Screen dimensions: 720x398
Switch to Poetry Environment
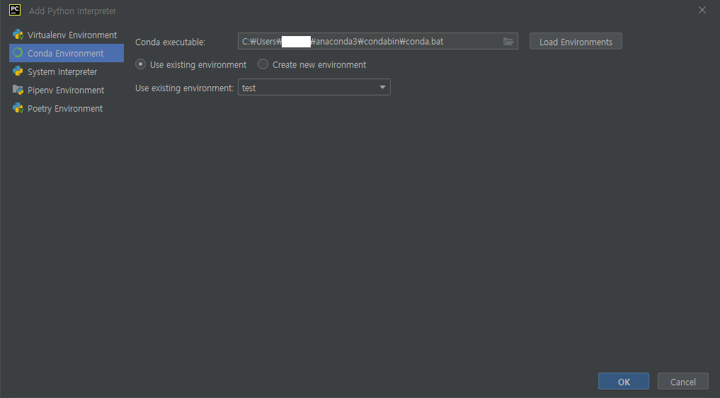click(x=66, y=108)
